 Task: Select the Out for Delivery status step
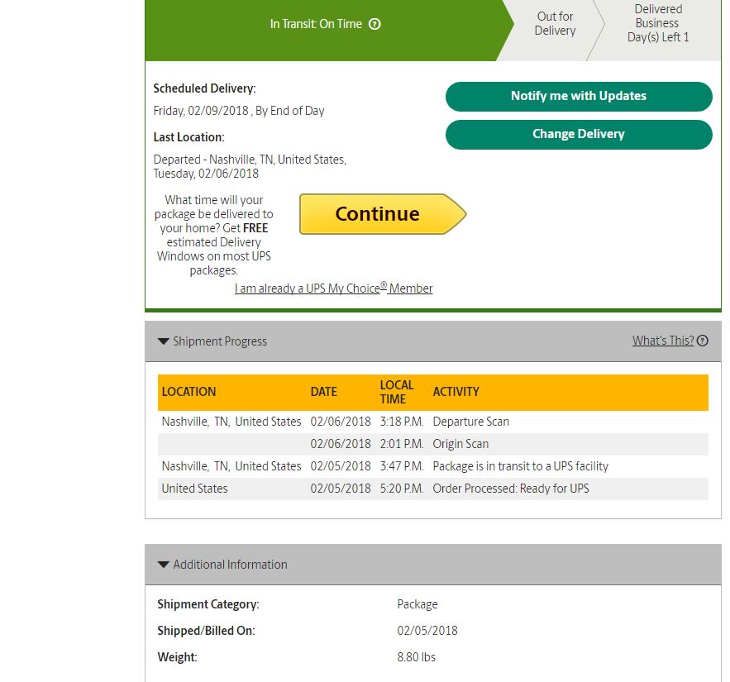[555, 24]
